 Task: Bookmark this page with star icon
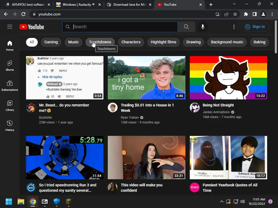pos(235,14)
